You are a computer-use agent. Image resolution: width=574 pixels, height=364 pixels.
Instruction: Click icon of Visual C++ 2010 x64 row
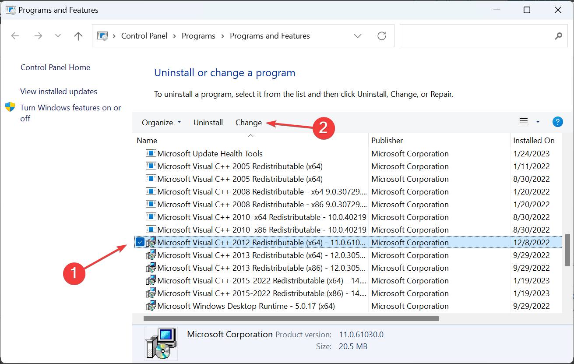point(151,217)
